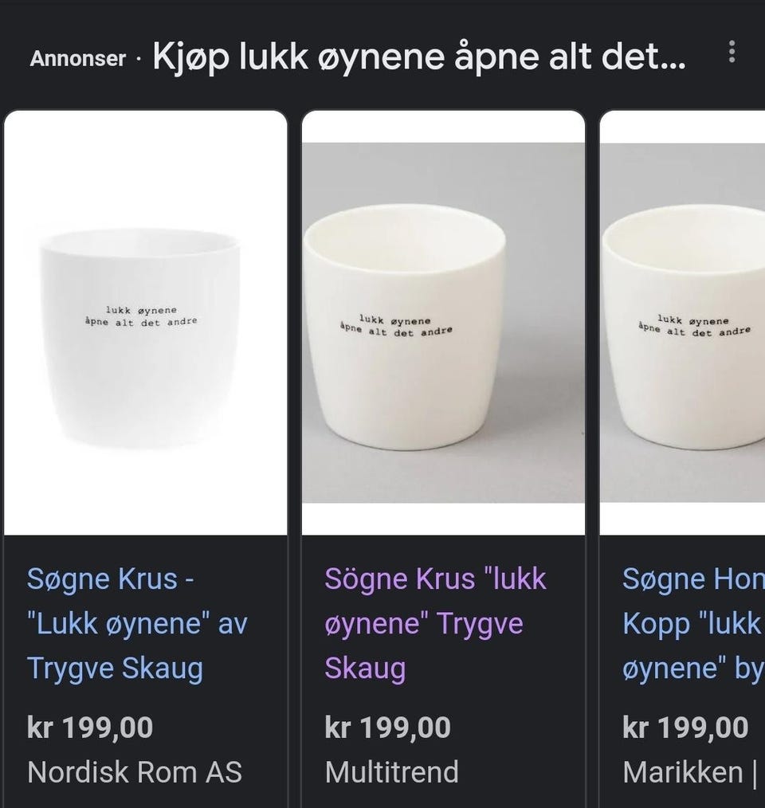Select the Multitrend seller name
The width and height of the screenshot is (765, 808).
(x=392, y=772)
